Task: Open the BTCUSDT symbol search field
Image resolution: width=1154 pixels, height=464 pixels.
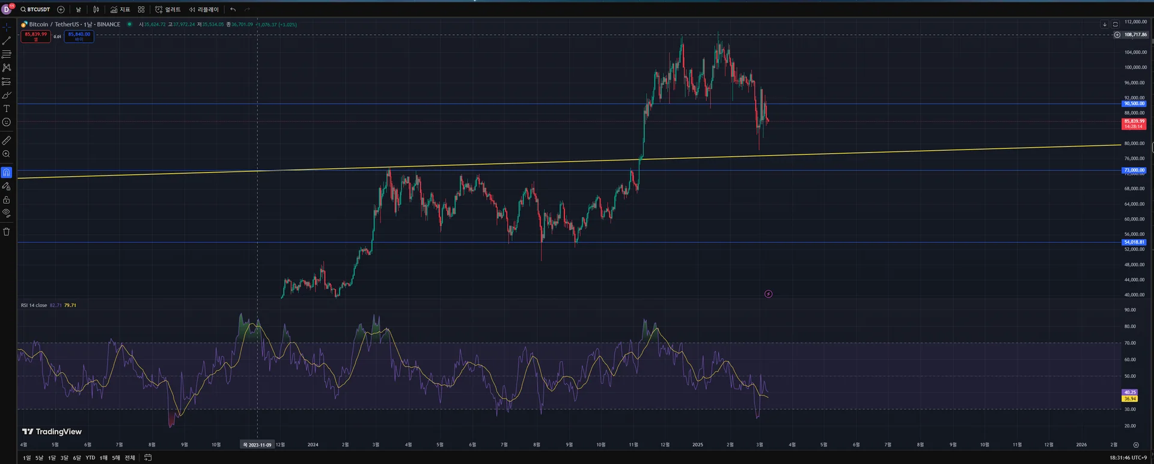Action: pos(36,10)
